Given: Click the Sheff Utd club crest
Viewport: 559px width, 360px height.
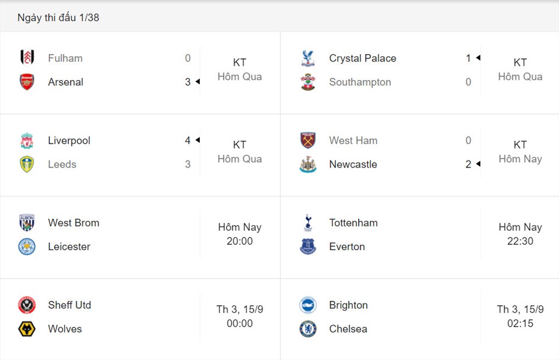Looking at the screenshot, I should pyautogui.click(x=27, y=305).
